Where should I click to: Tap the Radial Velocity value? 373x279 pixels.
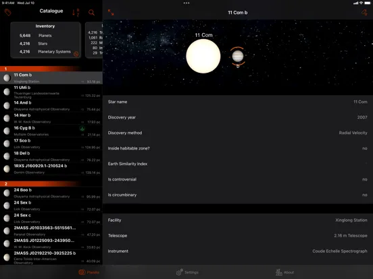pos(353,133)
